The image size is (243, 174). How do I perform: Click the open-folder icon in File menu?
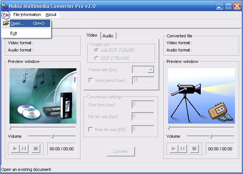coord(6,23)
